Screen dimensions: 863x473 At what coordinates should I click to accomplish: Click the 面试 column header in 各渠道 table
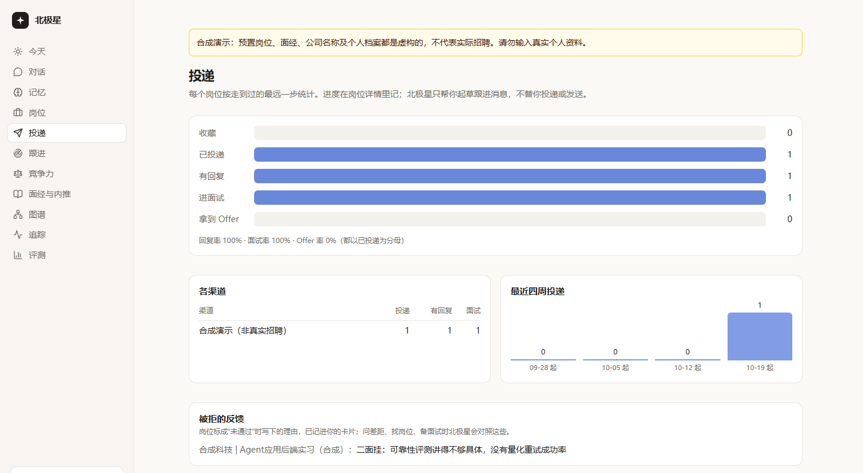473,311
